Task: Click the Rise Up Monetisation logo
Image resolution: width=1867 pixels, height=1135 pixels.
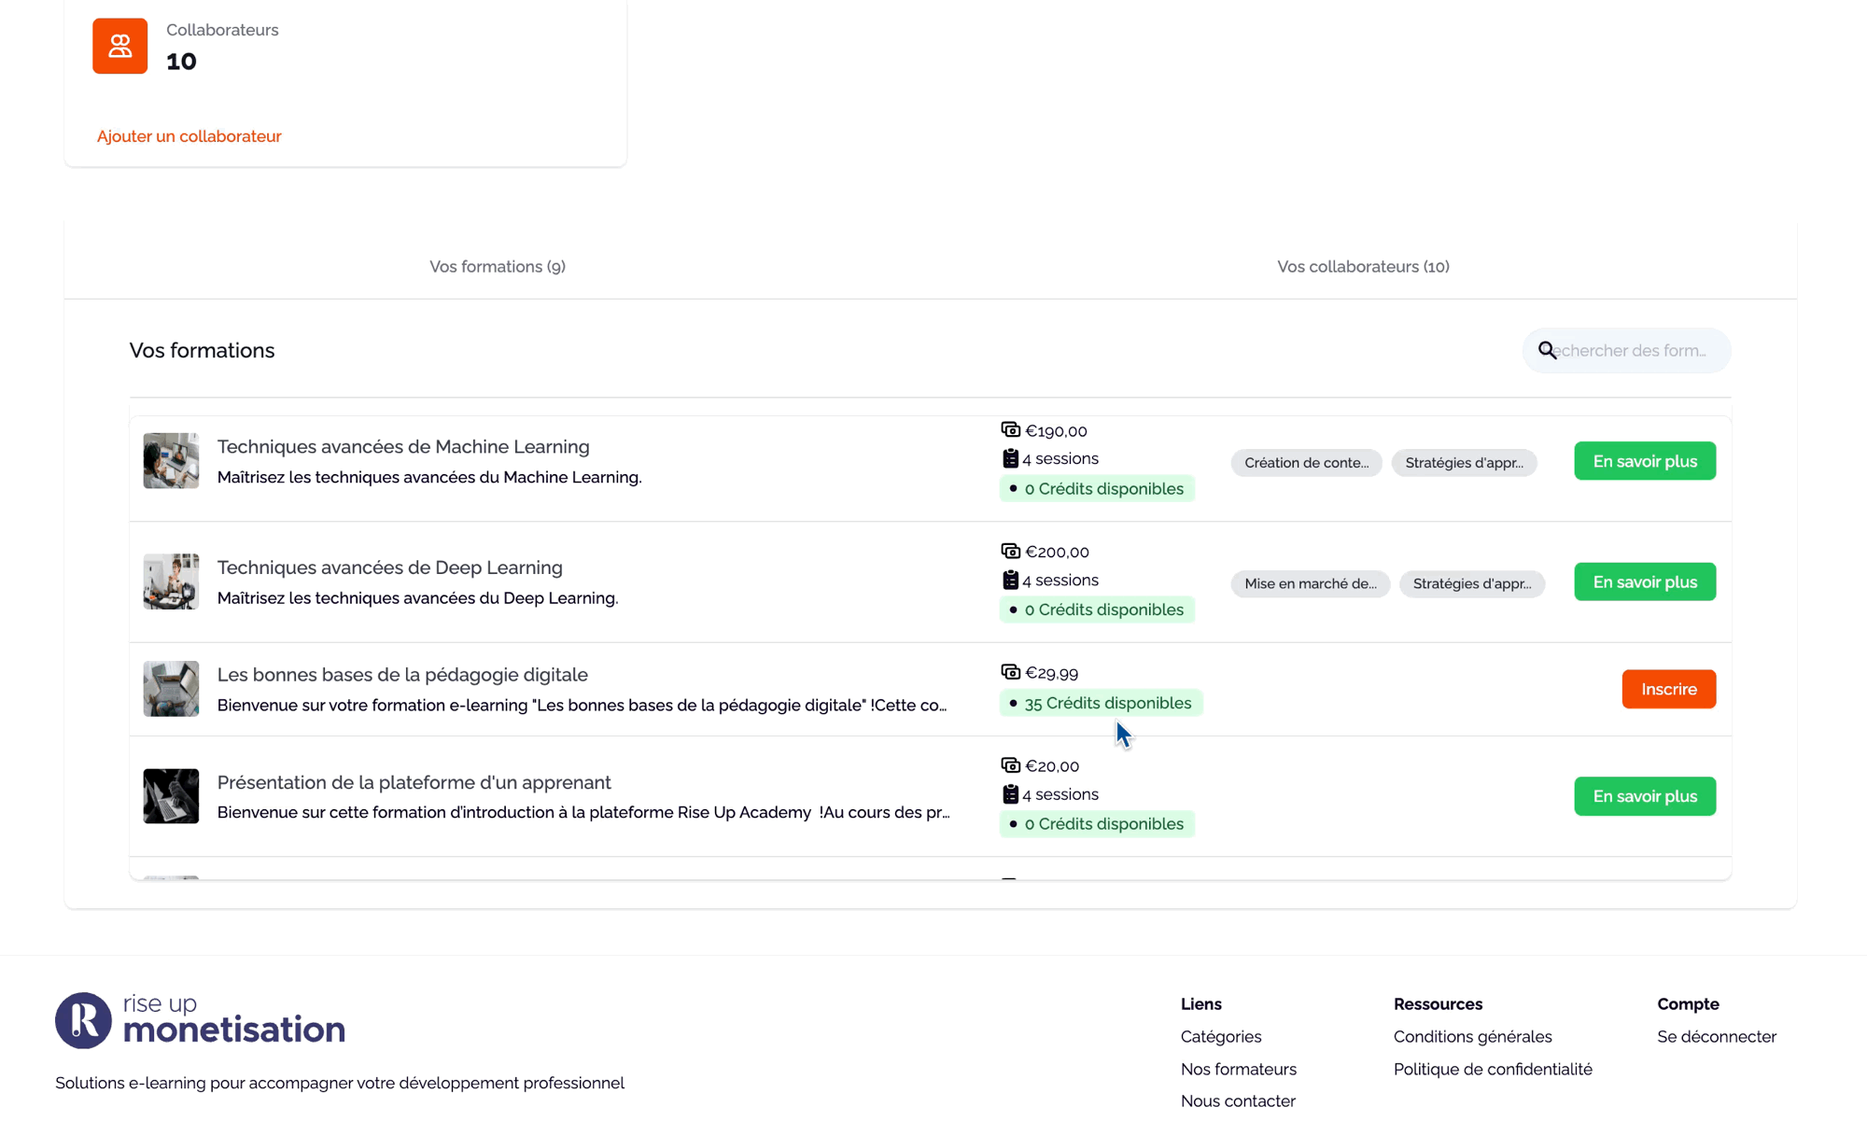Action: pyautogui.click(x=200, y=1020)
